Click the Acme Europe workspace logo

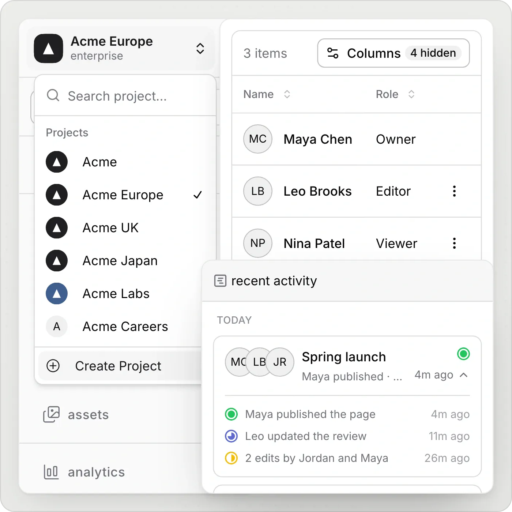(x=49, y=49)
